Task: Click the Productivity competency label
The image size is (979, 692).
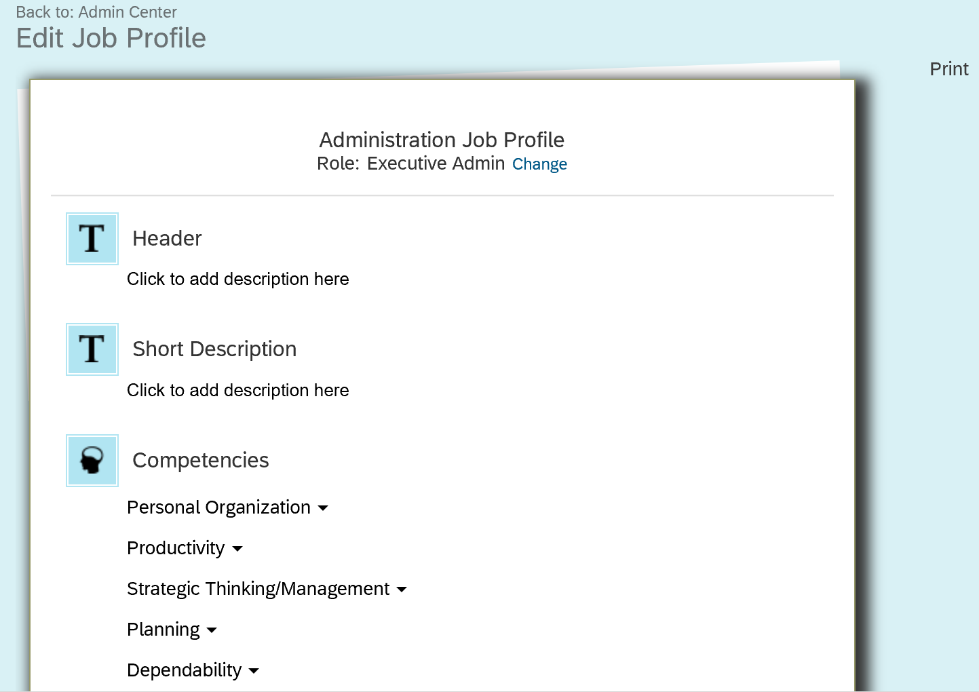Action: click(x=176, y=548)
